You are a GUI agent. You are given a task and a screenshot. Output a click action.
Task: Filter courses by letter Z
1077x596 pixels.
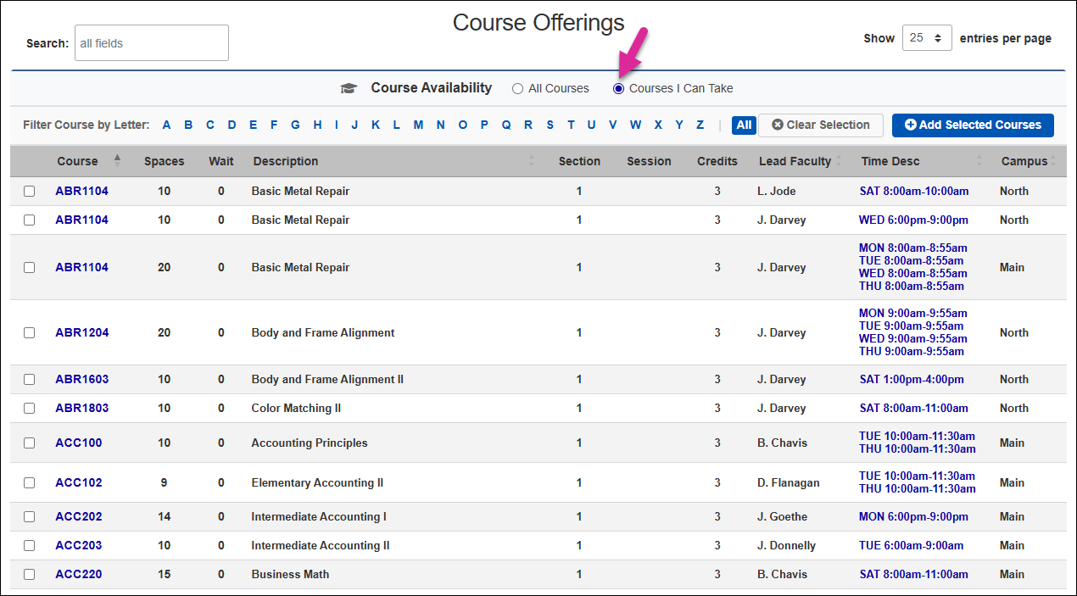click(700, 125)
